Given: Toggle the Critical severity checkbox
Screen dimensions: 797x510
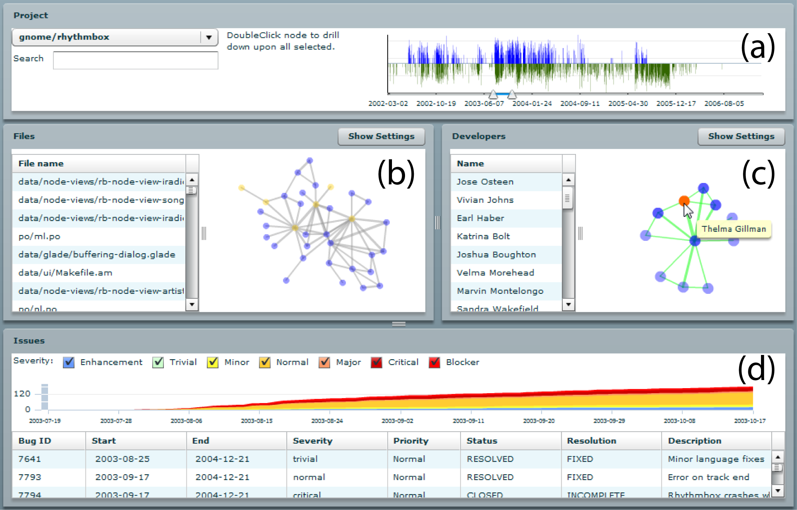Looking at the screenshot, I should [x=376, y=362].
